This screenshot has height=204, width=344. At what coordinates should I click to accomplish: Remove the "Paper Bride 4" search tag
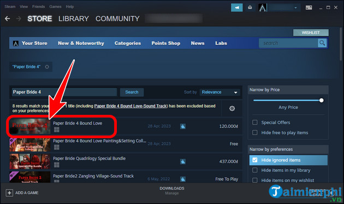(47, 67)
